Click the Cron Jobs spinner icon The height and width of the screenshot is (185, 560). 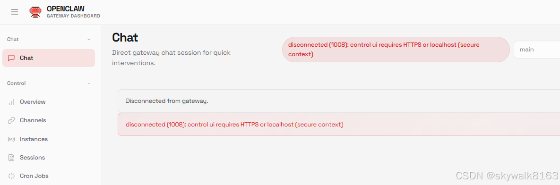11,176
